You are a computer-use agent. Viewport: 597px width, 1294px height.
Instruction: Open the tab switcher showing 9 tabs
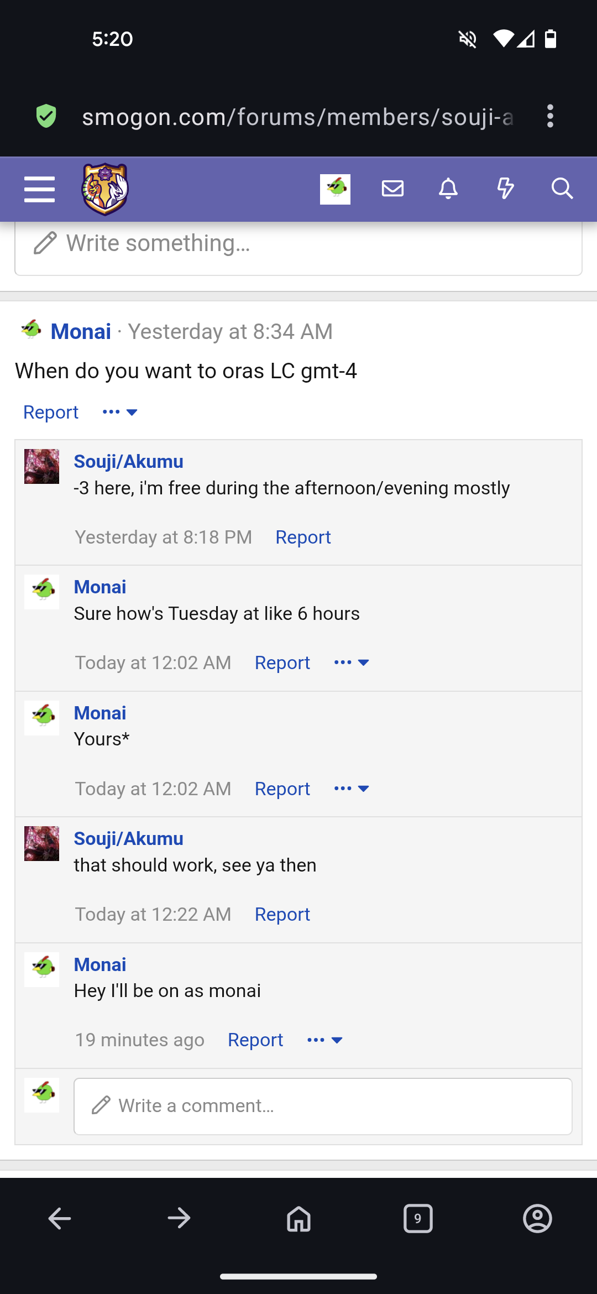(x=418, y=1217)
